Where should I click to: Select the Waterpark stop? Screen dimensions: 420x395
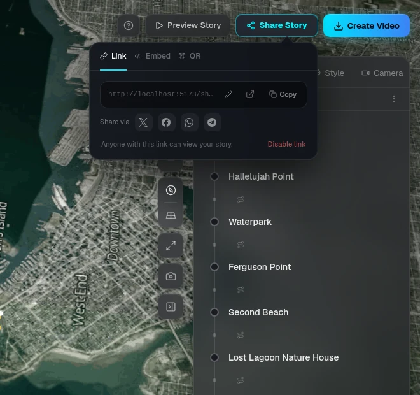coord(250,222)
